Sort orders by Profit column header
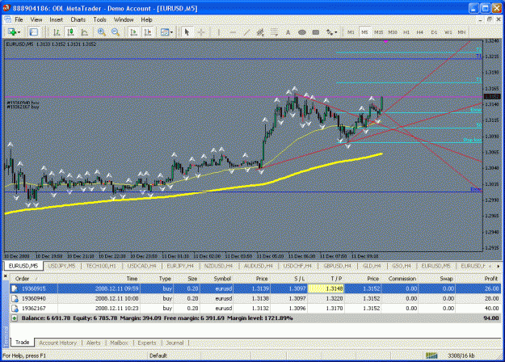This screenshot has width=505, height=362. (491, 279)
